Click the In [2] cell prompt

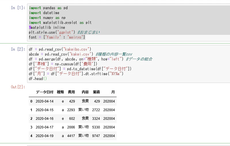[x=18, y=49]
